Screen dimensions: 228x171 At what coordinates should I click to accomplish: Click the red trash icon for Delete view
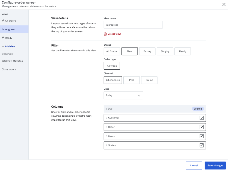click(x=105, y=34)
